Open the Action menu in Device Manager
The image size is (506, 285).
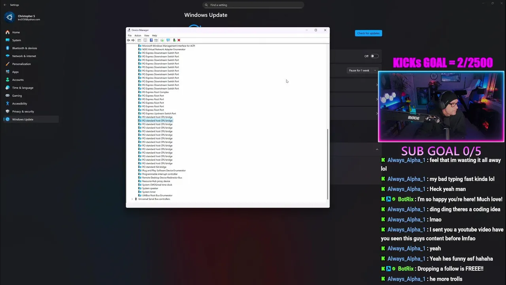pos(138,35)
